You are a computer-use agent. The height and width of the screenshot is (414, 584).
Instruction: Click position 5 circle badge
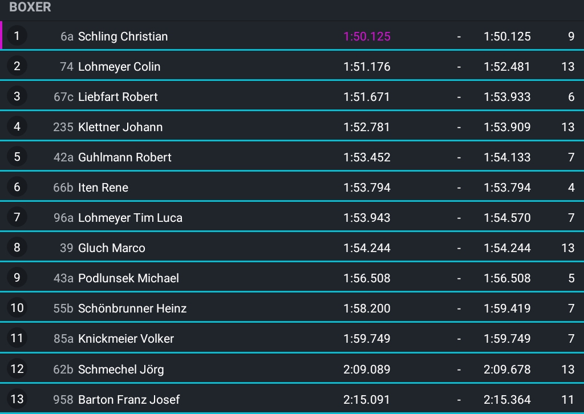17,157
